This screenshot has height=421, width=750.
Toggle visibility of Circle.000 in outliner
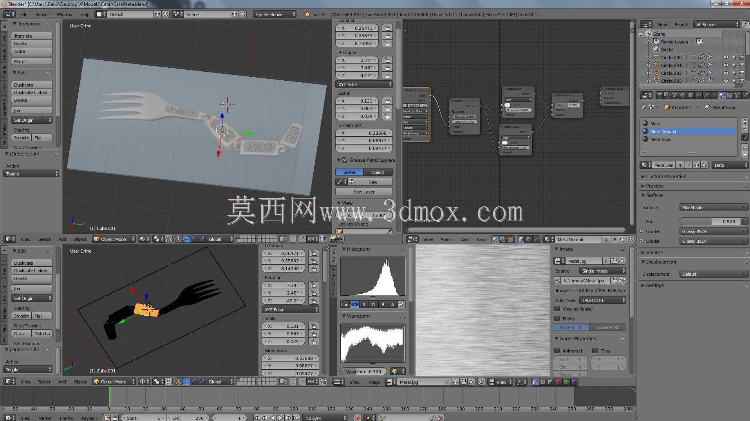pos(726,57)
